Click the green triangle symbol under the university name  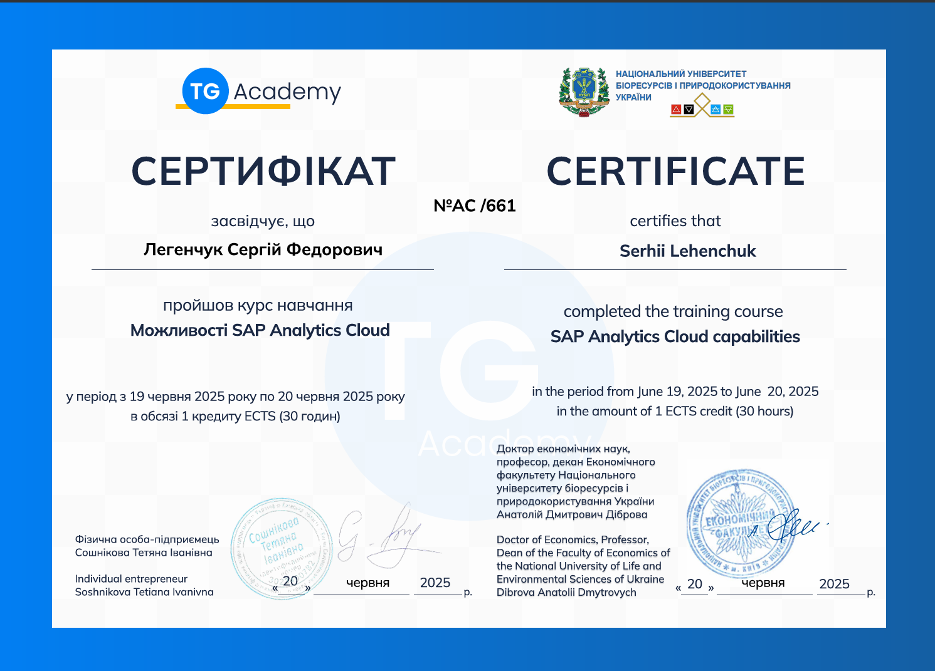[x=728, y=110]
